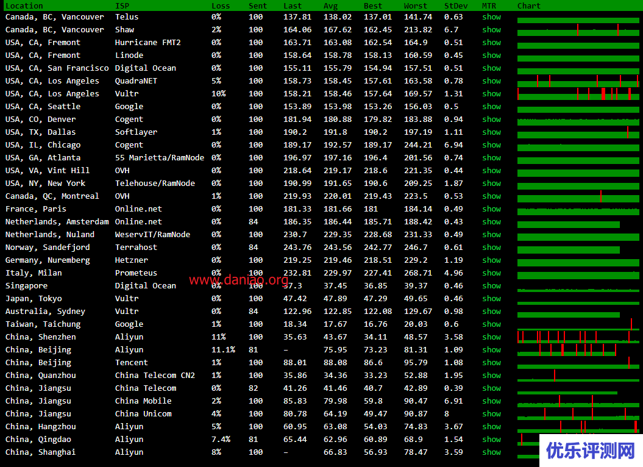Show MTR for Amsterdam Online.net row
This screenshot has height=467, width=643.
pos(491,221)
